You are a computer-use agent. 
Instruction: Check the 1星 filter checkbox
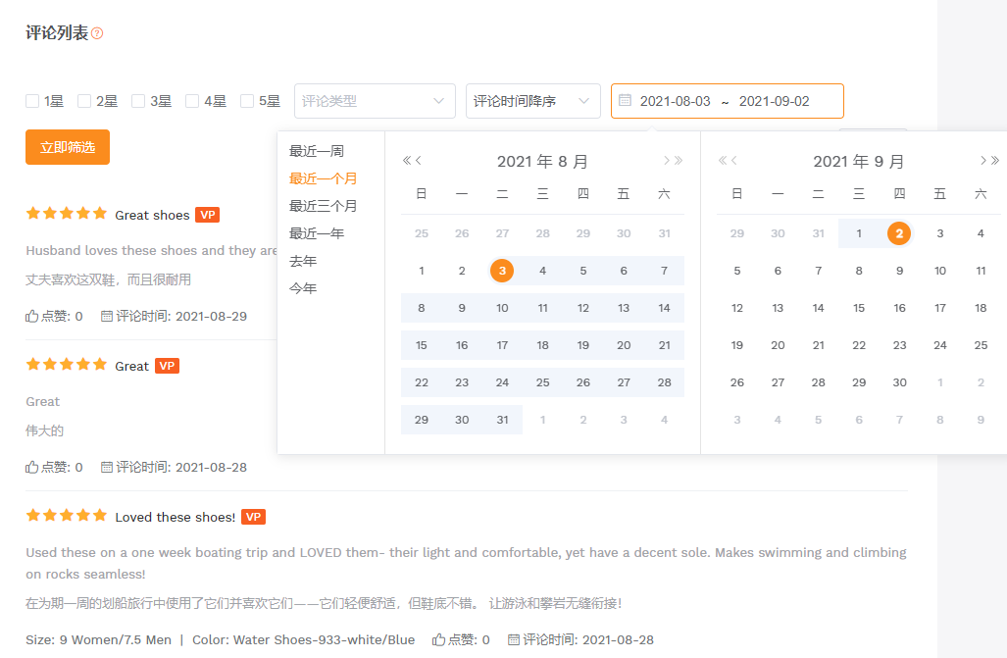(32, 101)
